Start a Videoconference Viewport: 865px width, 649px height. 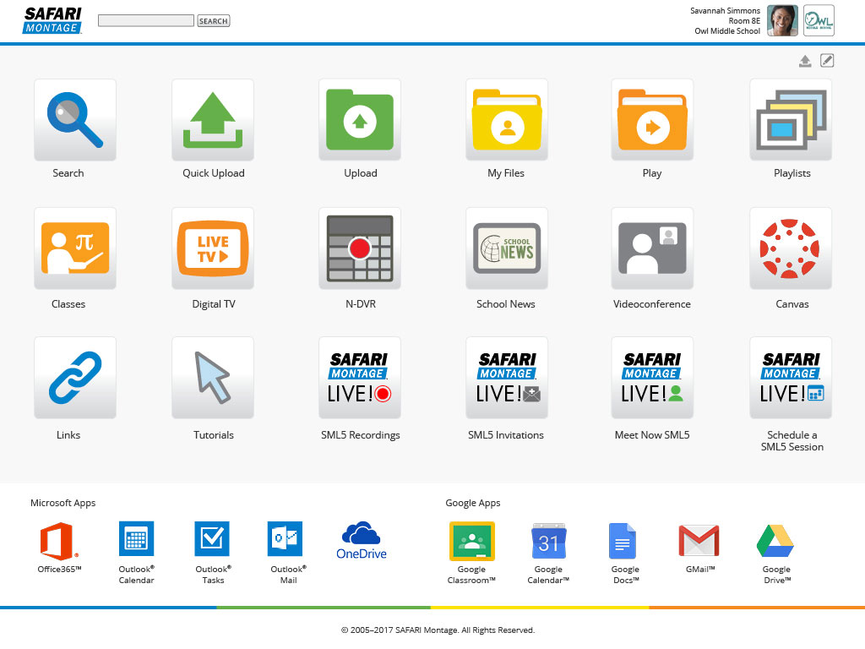[652, 248]
